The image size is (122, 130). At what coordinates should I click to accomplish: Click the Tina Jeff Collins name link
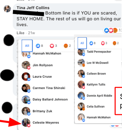pos(33,8)
